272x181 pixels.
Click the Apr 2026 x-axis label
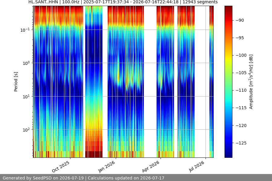point(151,167)
